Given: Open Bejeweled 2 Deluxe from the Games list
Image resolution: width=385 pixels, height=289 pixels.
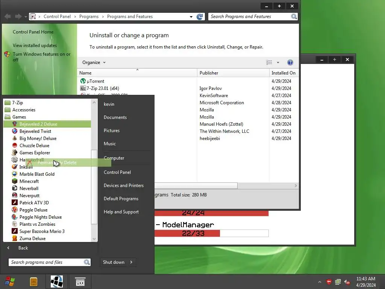Looking at the screenshot, I should (47, 124).
